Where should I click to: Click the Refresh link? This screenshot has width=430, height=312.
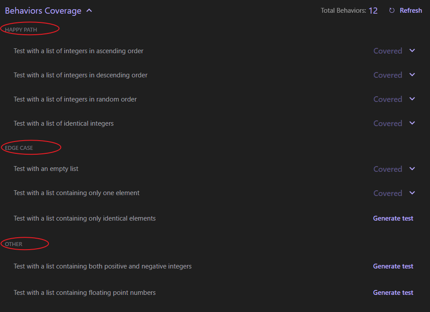tap(411, 11)
